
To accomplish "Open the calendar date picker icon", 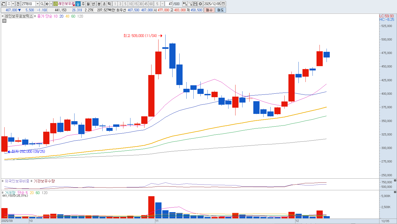I will point(223,4).
